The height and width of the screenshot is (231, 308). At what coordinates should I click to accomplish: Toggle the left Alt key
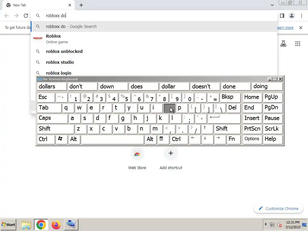75,140
